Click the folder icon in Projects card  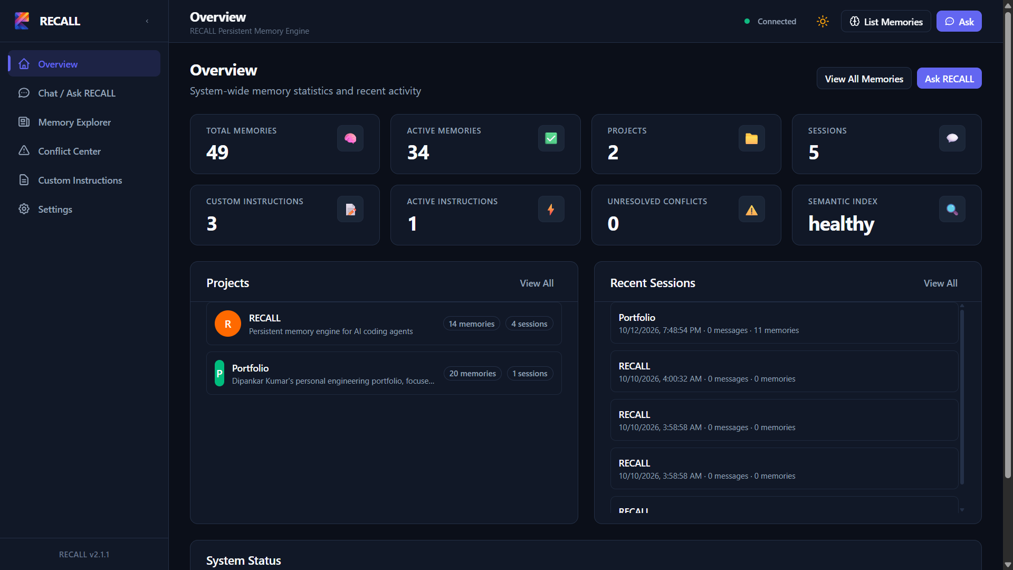pyautogui.click(x=751, y=138)
